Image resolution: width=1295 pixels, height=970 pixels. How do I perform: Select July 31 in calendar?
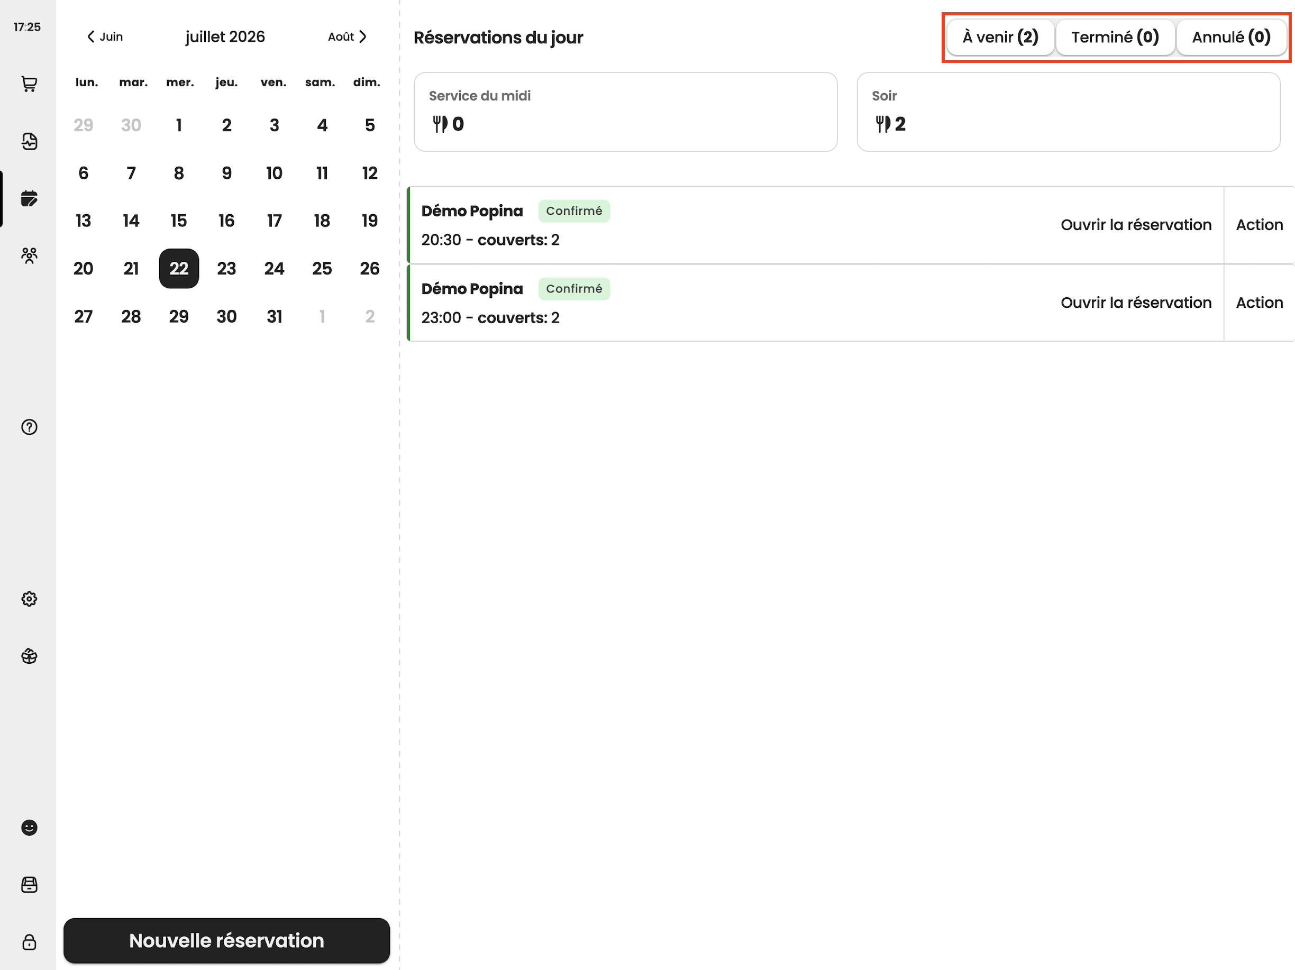(x=275, y=317)
